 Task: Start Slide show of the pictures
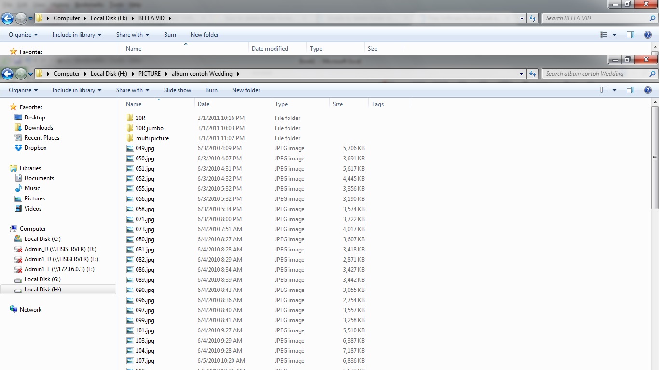coord(178,90)
